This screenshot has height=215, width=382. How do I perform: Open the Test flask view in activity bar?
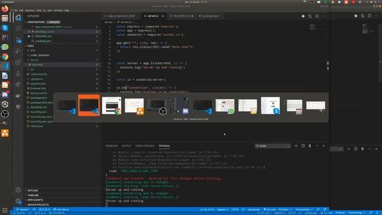[x=19, y=73]
